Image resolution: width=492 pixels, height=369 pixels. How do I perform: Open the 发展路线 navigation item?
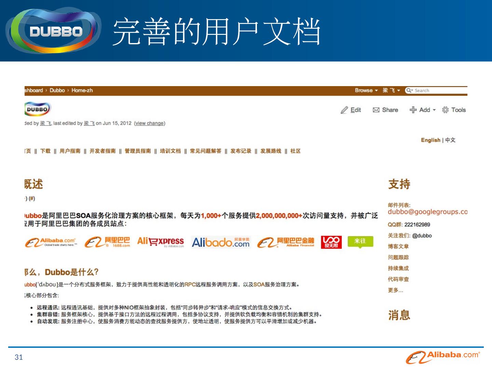point(271,151)
